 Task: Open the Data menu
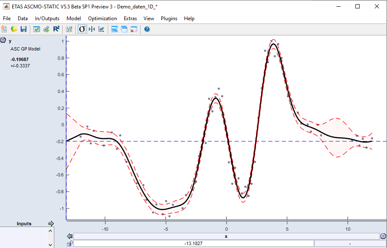(23, 19)
